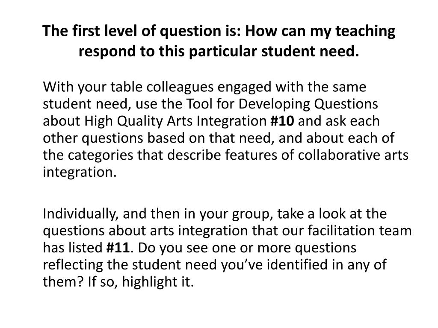The height and width of the screenshot is (328, 438).
Task: Click "How can my teaching" in the title
Action: [x=320, y=31]
